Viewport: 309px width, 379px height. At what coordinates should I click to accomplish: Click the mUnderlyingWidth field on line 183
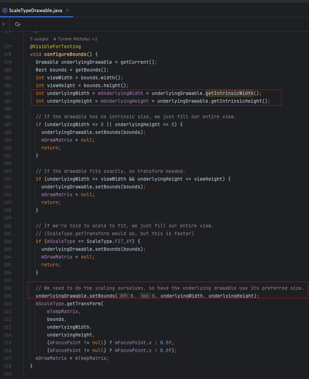(x=120, y=93)
